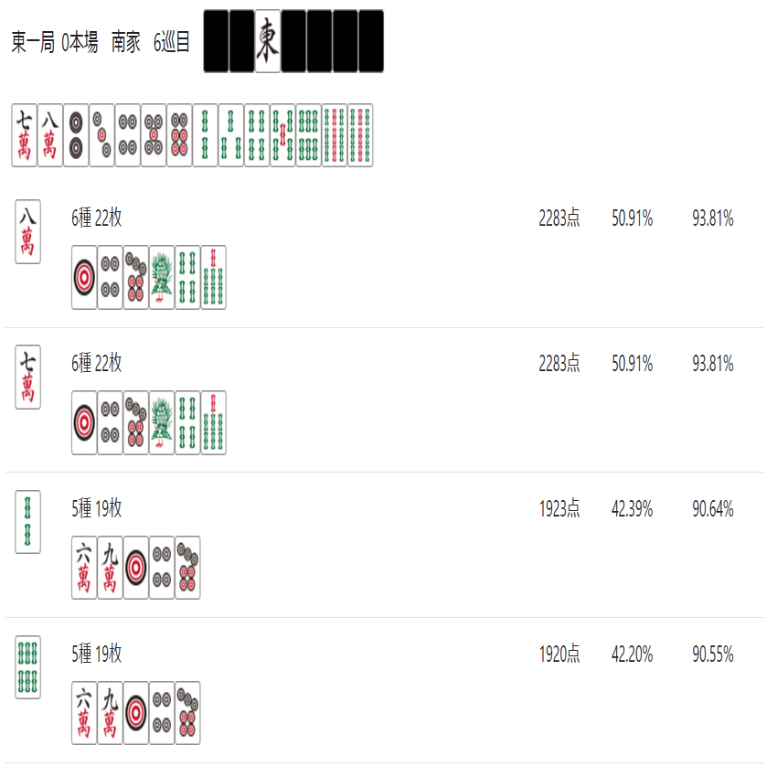This screenshot has height=777, width=777.
Task: Select the 3-sou bamboo tile in hand
Action: coord(231,135)
